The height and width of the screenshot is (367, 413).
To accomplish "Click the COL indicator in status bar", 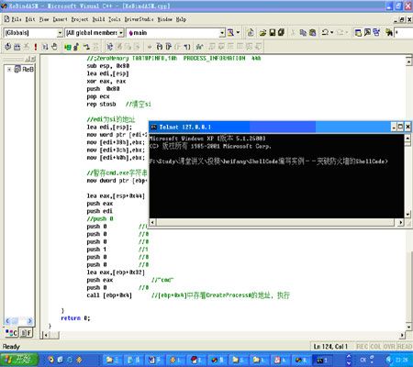I will (375, 346).
